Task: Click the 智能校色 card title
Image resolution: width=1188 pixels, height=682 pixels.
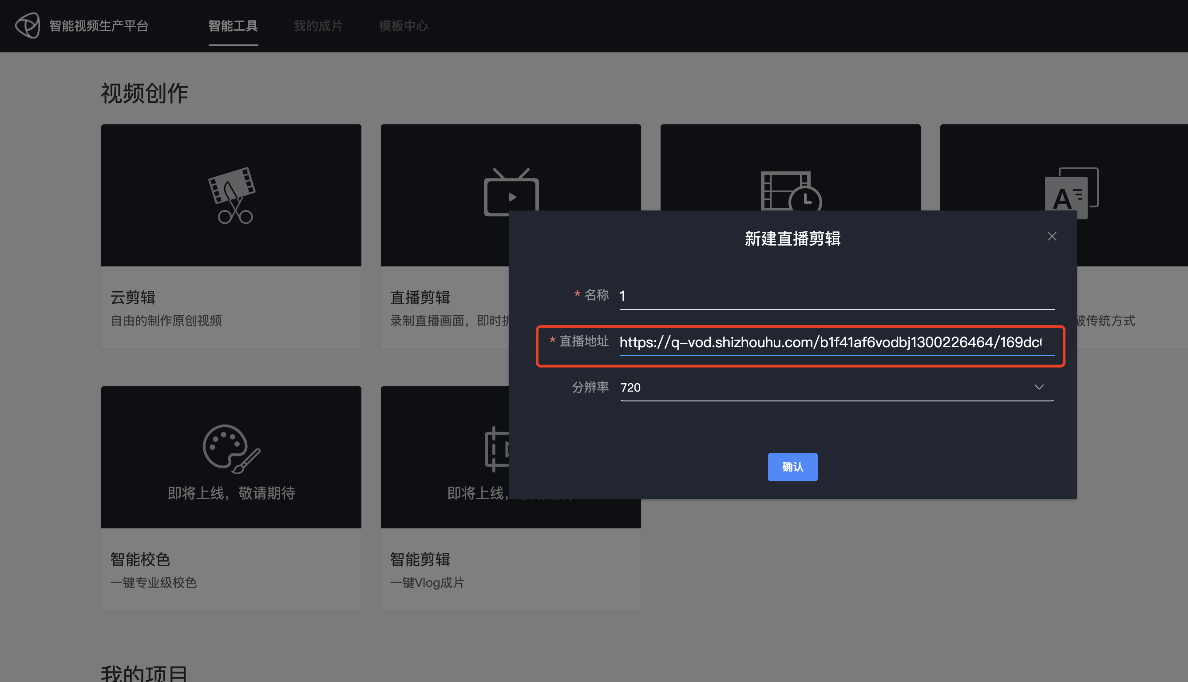Action: [x=140, y=559]
